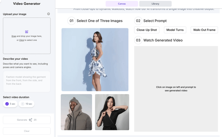Click the image upload icon in dropzone
The width and height of the screenshot is (222, 137).
click(27, 32)
